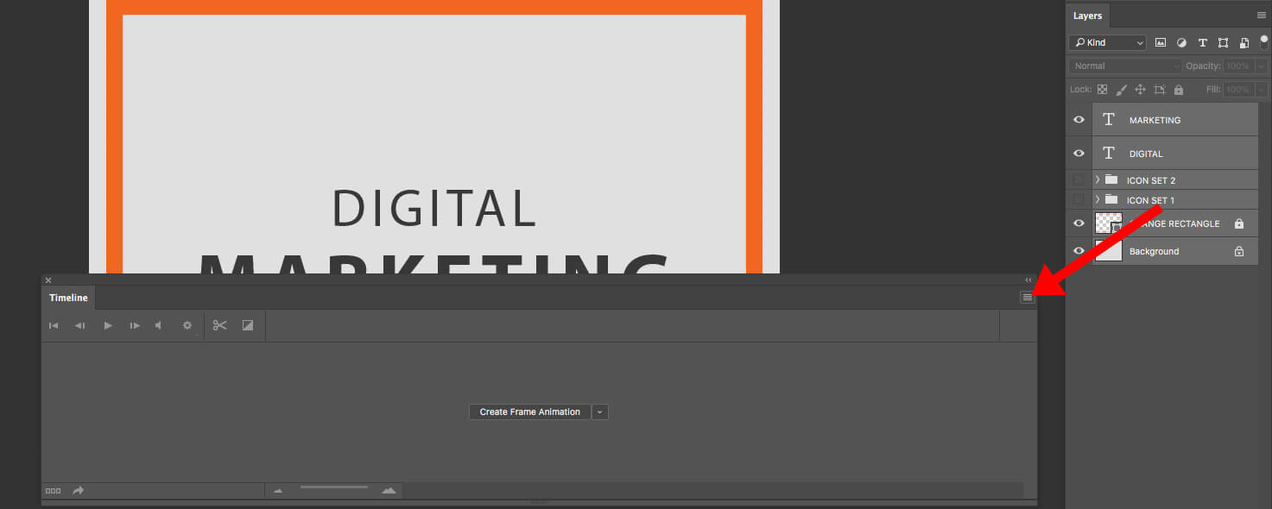Viewport: 1272px width, 509px height.
Task: Filter layers by smart objects icon
Action: tap(1244, 42)
